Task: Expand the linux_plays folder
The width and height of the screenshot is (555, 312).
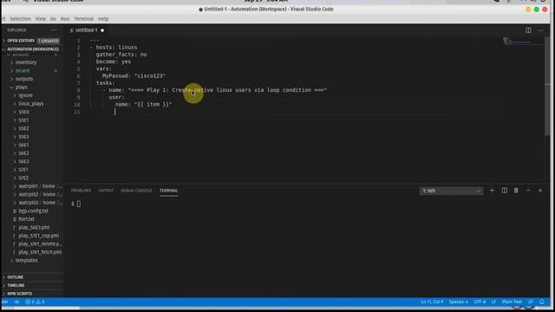Action: coord(31,104)
